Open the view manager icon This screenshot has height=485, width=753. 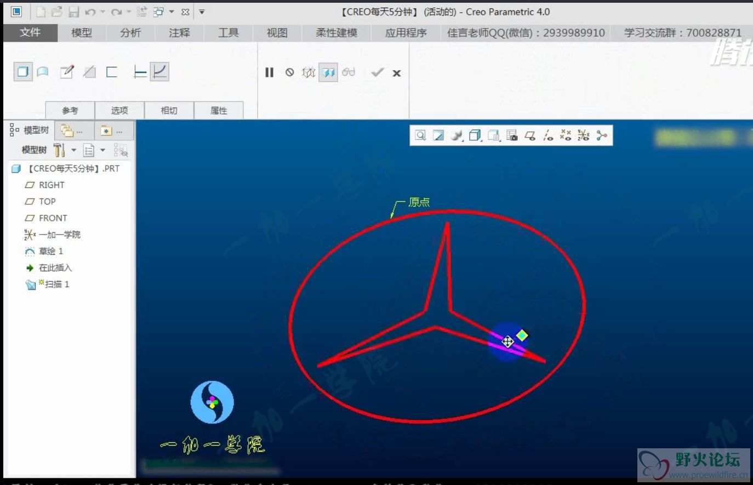pyautogui.click(x=494, y=135)
